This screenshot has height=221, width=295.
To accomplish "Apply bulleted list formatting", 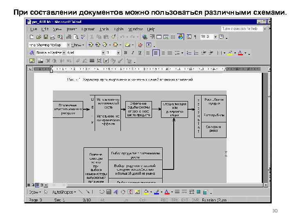I will pos(196,53).
